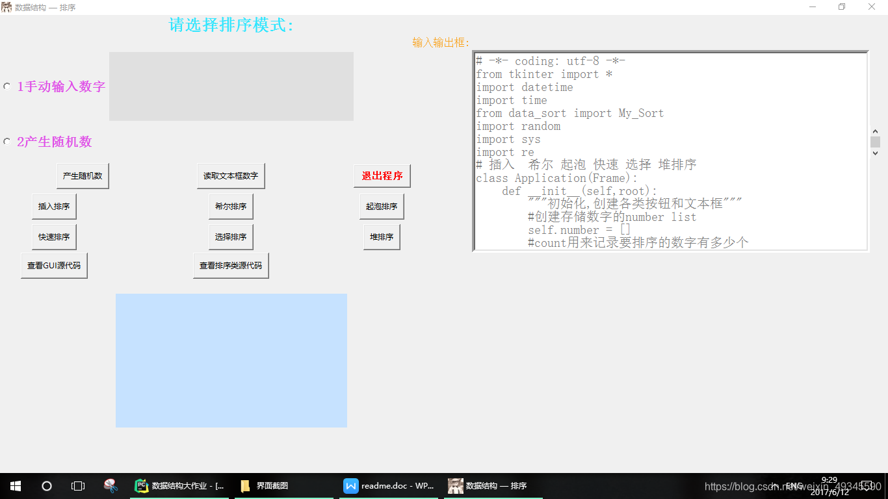Click the 产生随机数 button
This screenshot has height=499, width=888.
click(x=83, y=176)
